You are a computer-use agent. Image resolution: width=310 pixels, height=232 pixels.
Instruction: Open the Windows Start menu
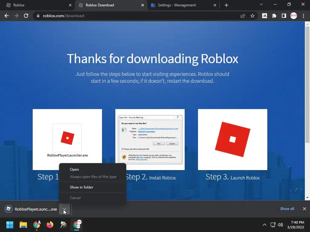[10, 225]
